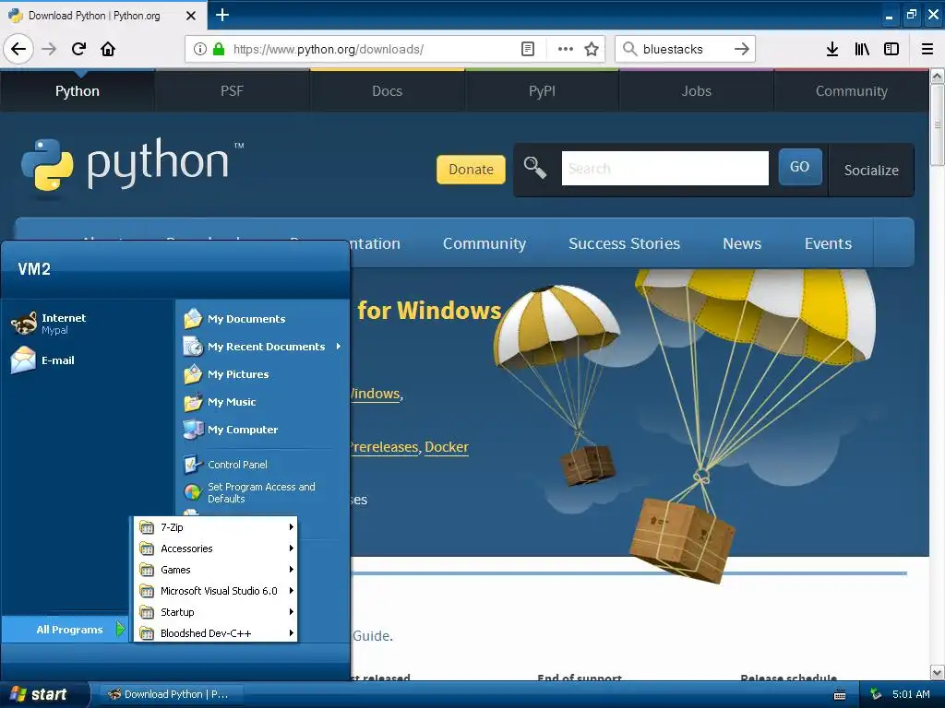
Task: Click the keyboard icon in taskbar
Action: point(840,695)
